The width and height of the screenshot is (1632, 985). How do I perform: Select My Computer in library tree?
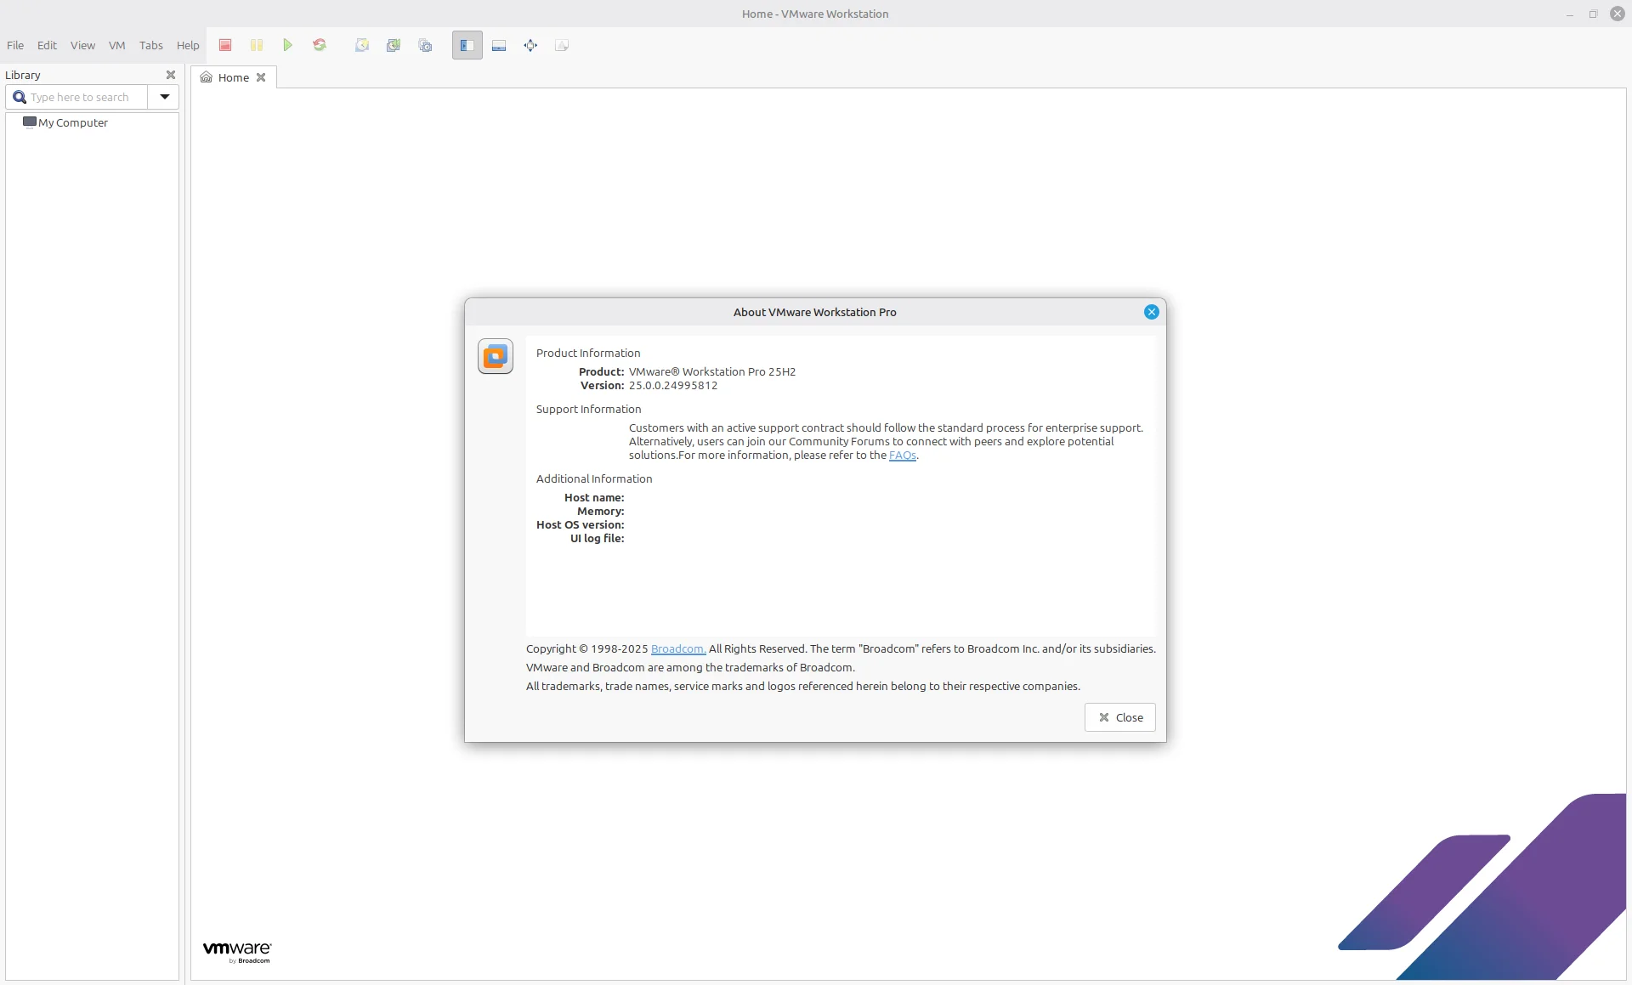[x=73, y=122]
